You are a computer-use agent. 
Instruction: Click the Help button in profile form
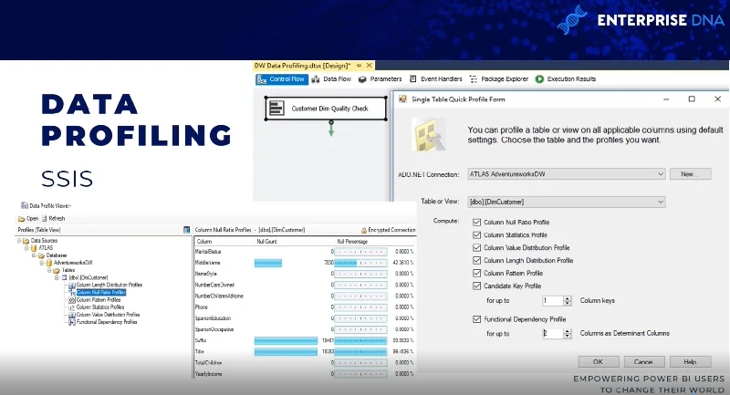690,361
